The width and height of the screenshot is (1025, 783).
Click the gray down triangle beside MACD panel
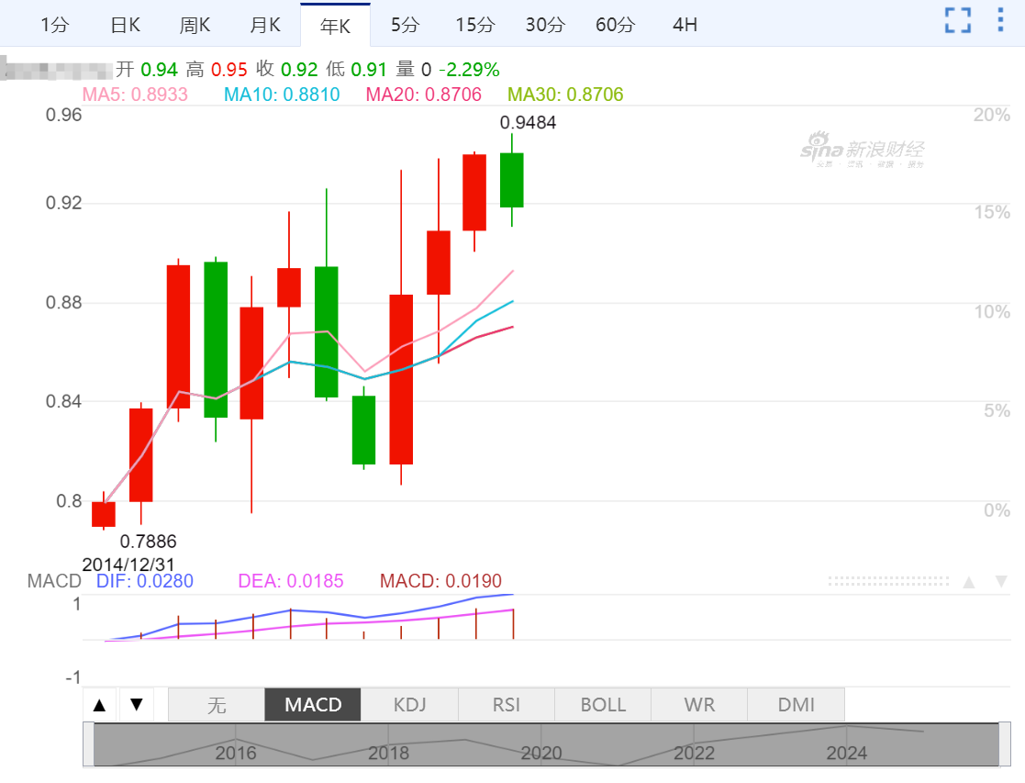[1001, 582]
